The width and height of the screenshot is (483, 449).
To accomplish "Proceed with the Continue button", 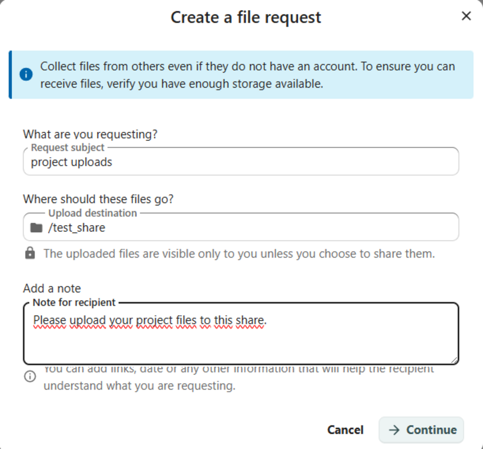I will [421, 430].
